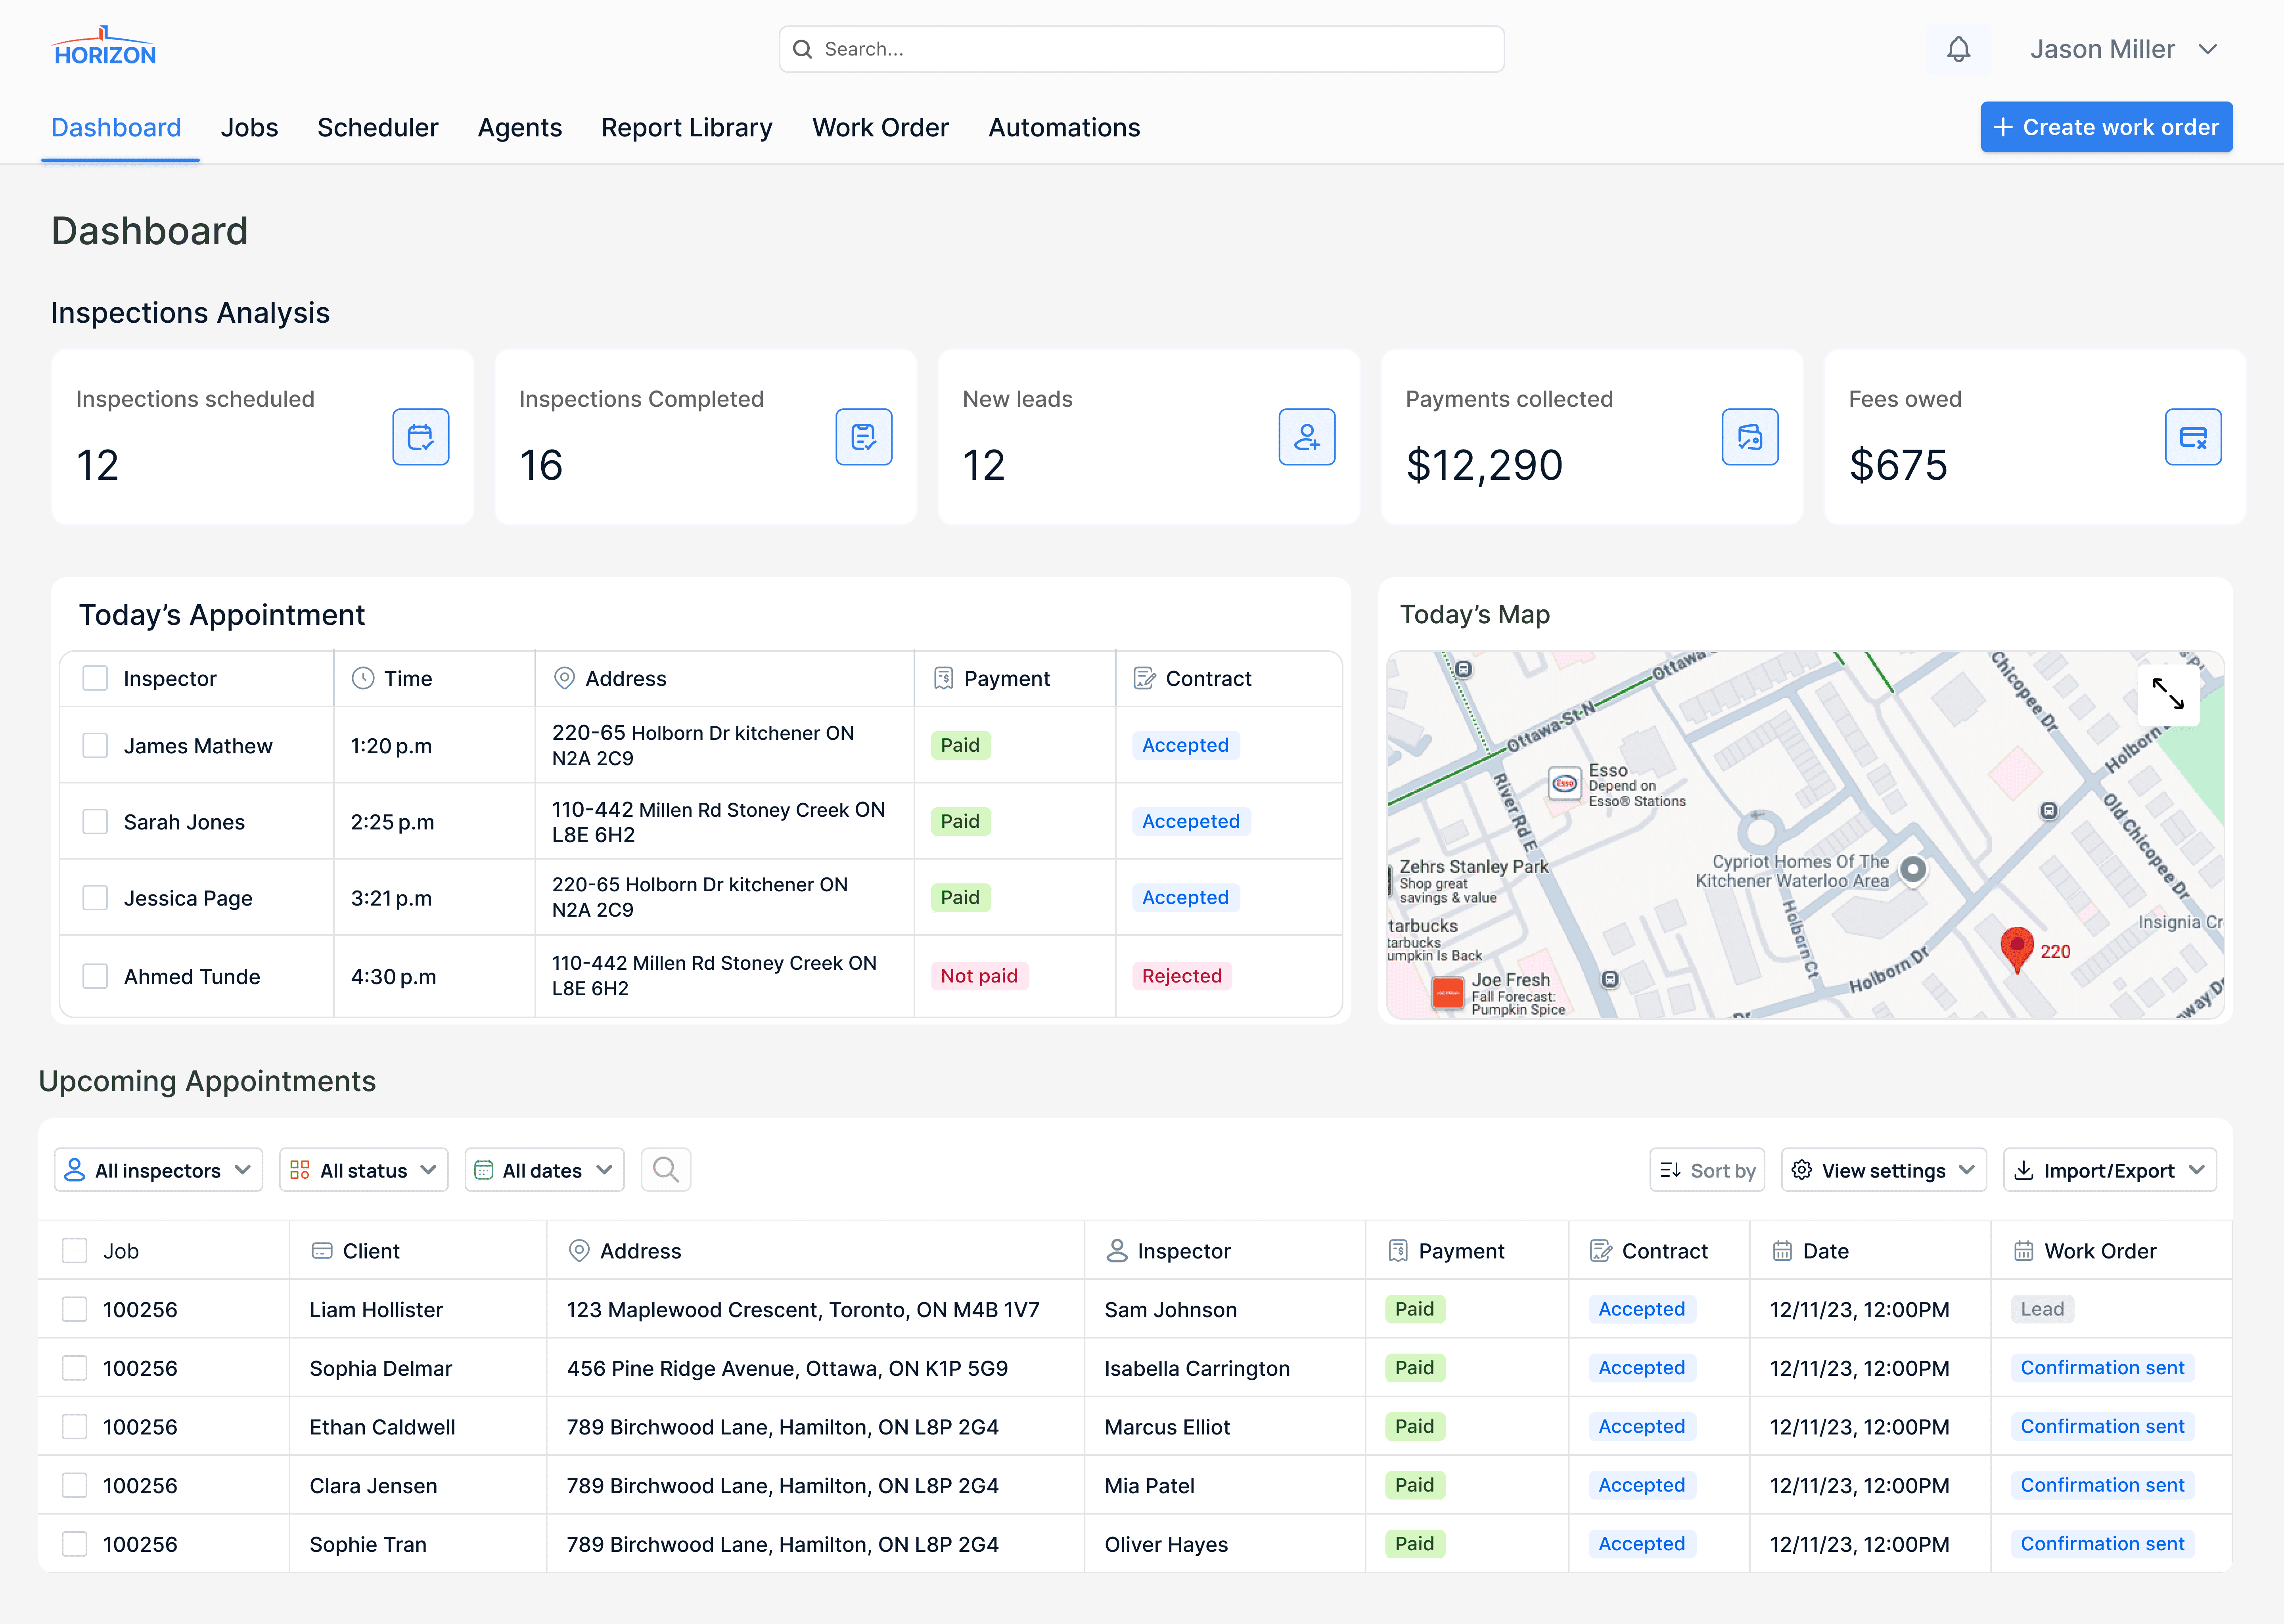Open the notifications bell
Image resolution: width=2284 pixels, height=1624 pixels.
pos(1958,49)
